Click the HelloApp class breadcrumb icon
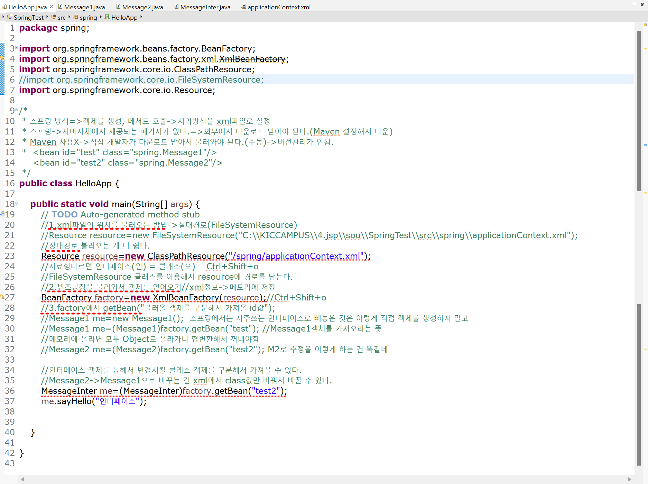Viewport: 648px width, 484px height. [x=107, y=17]
